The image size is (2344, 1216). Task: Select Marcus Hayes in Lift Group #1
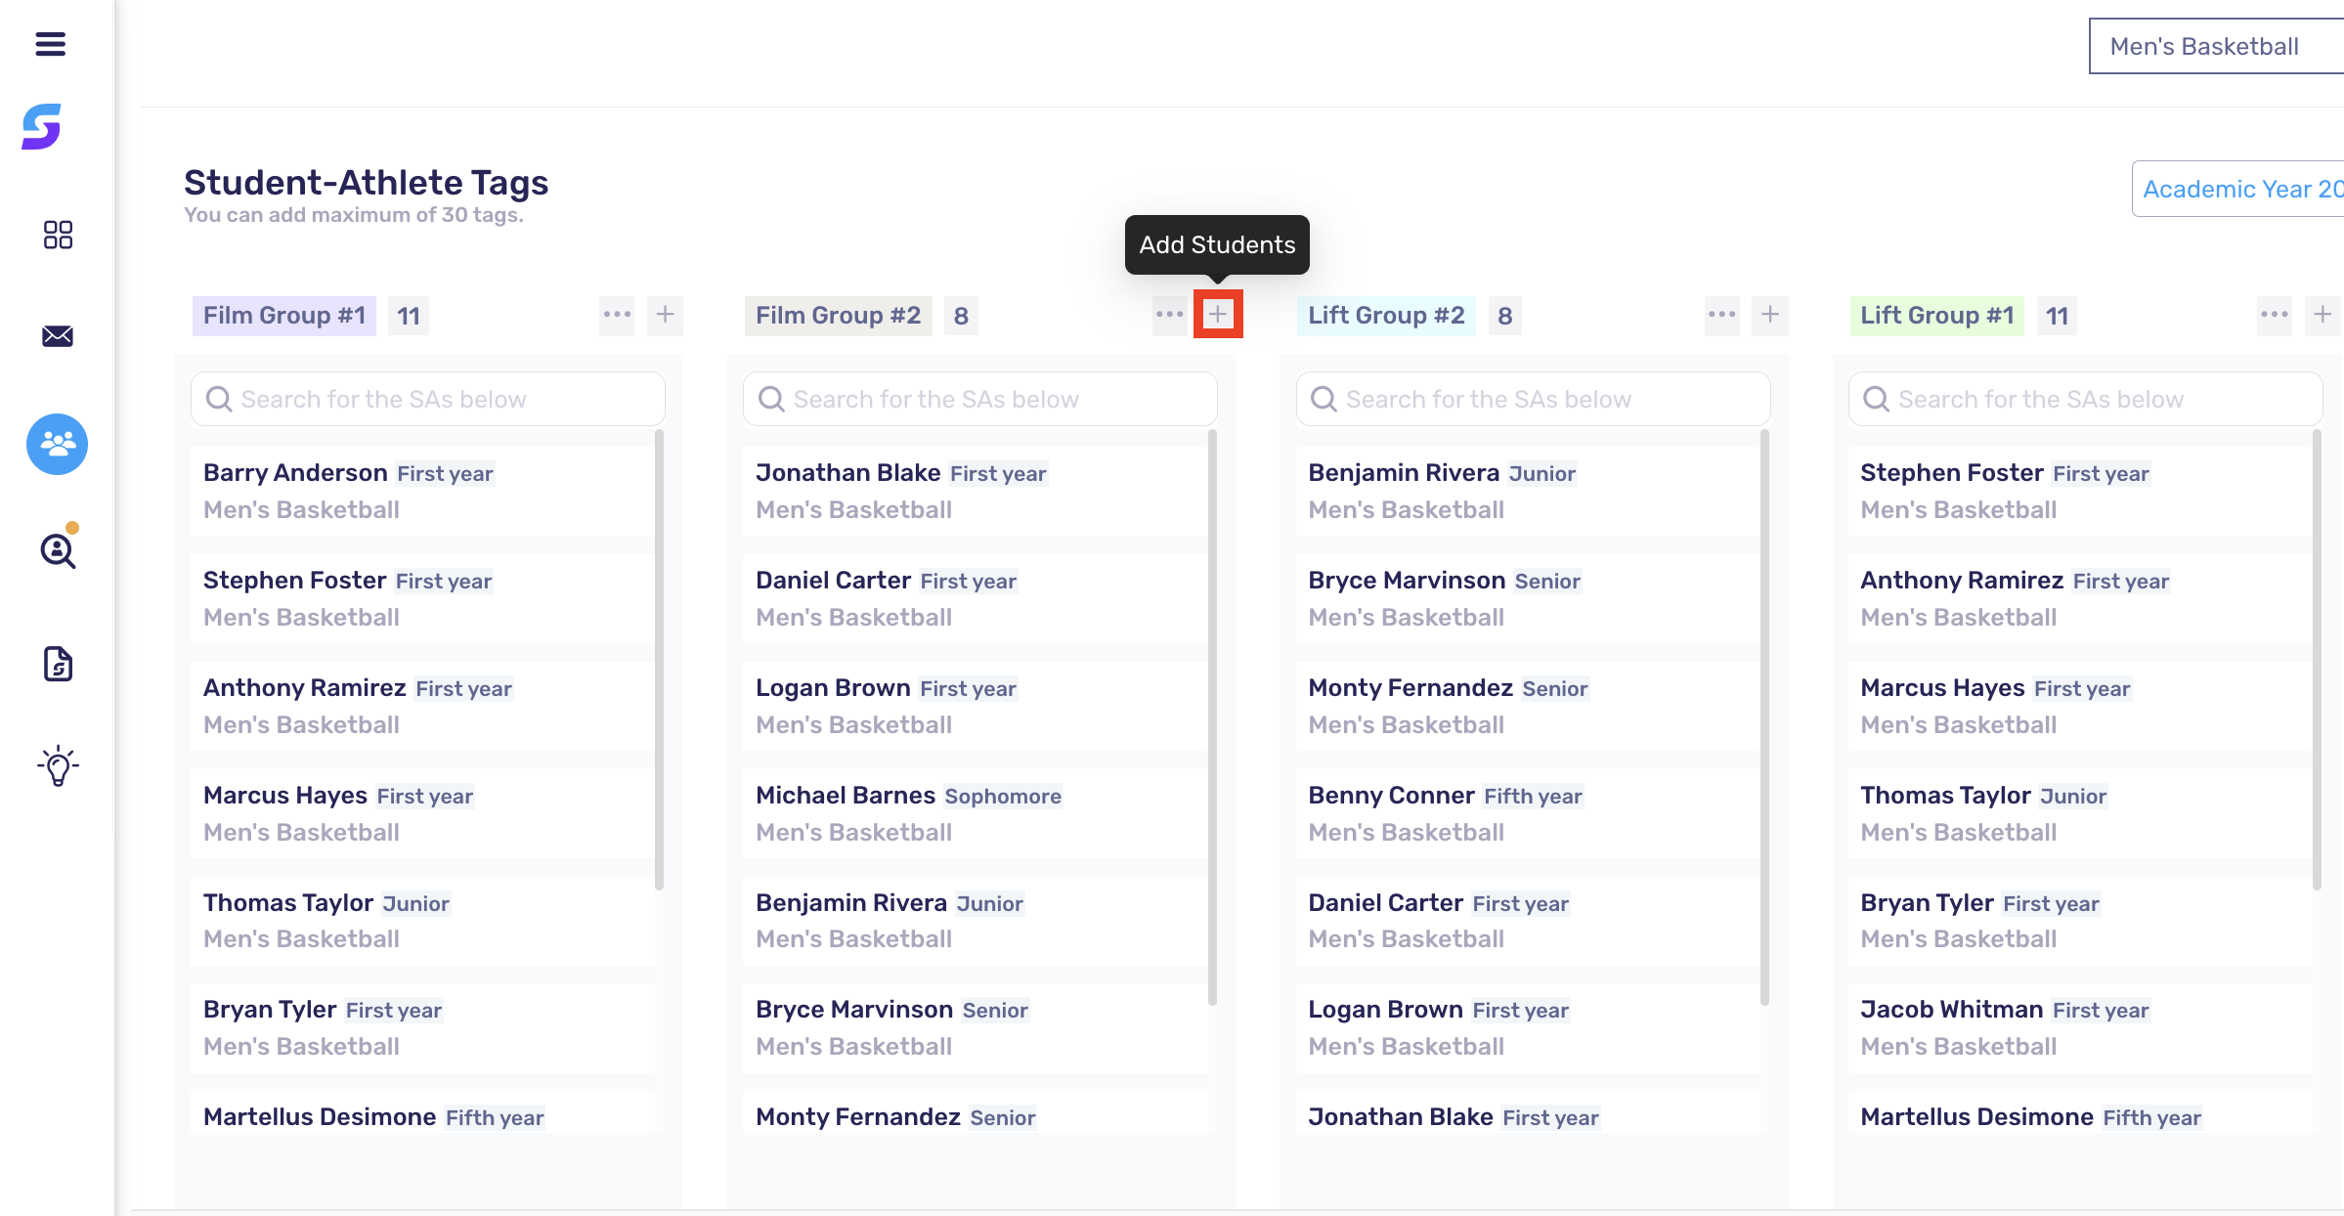pyautogui.click(x=2080, y=706)
